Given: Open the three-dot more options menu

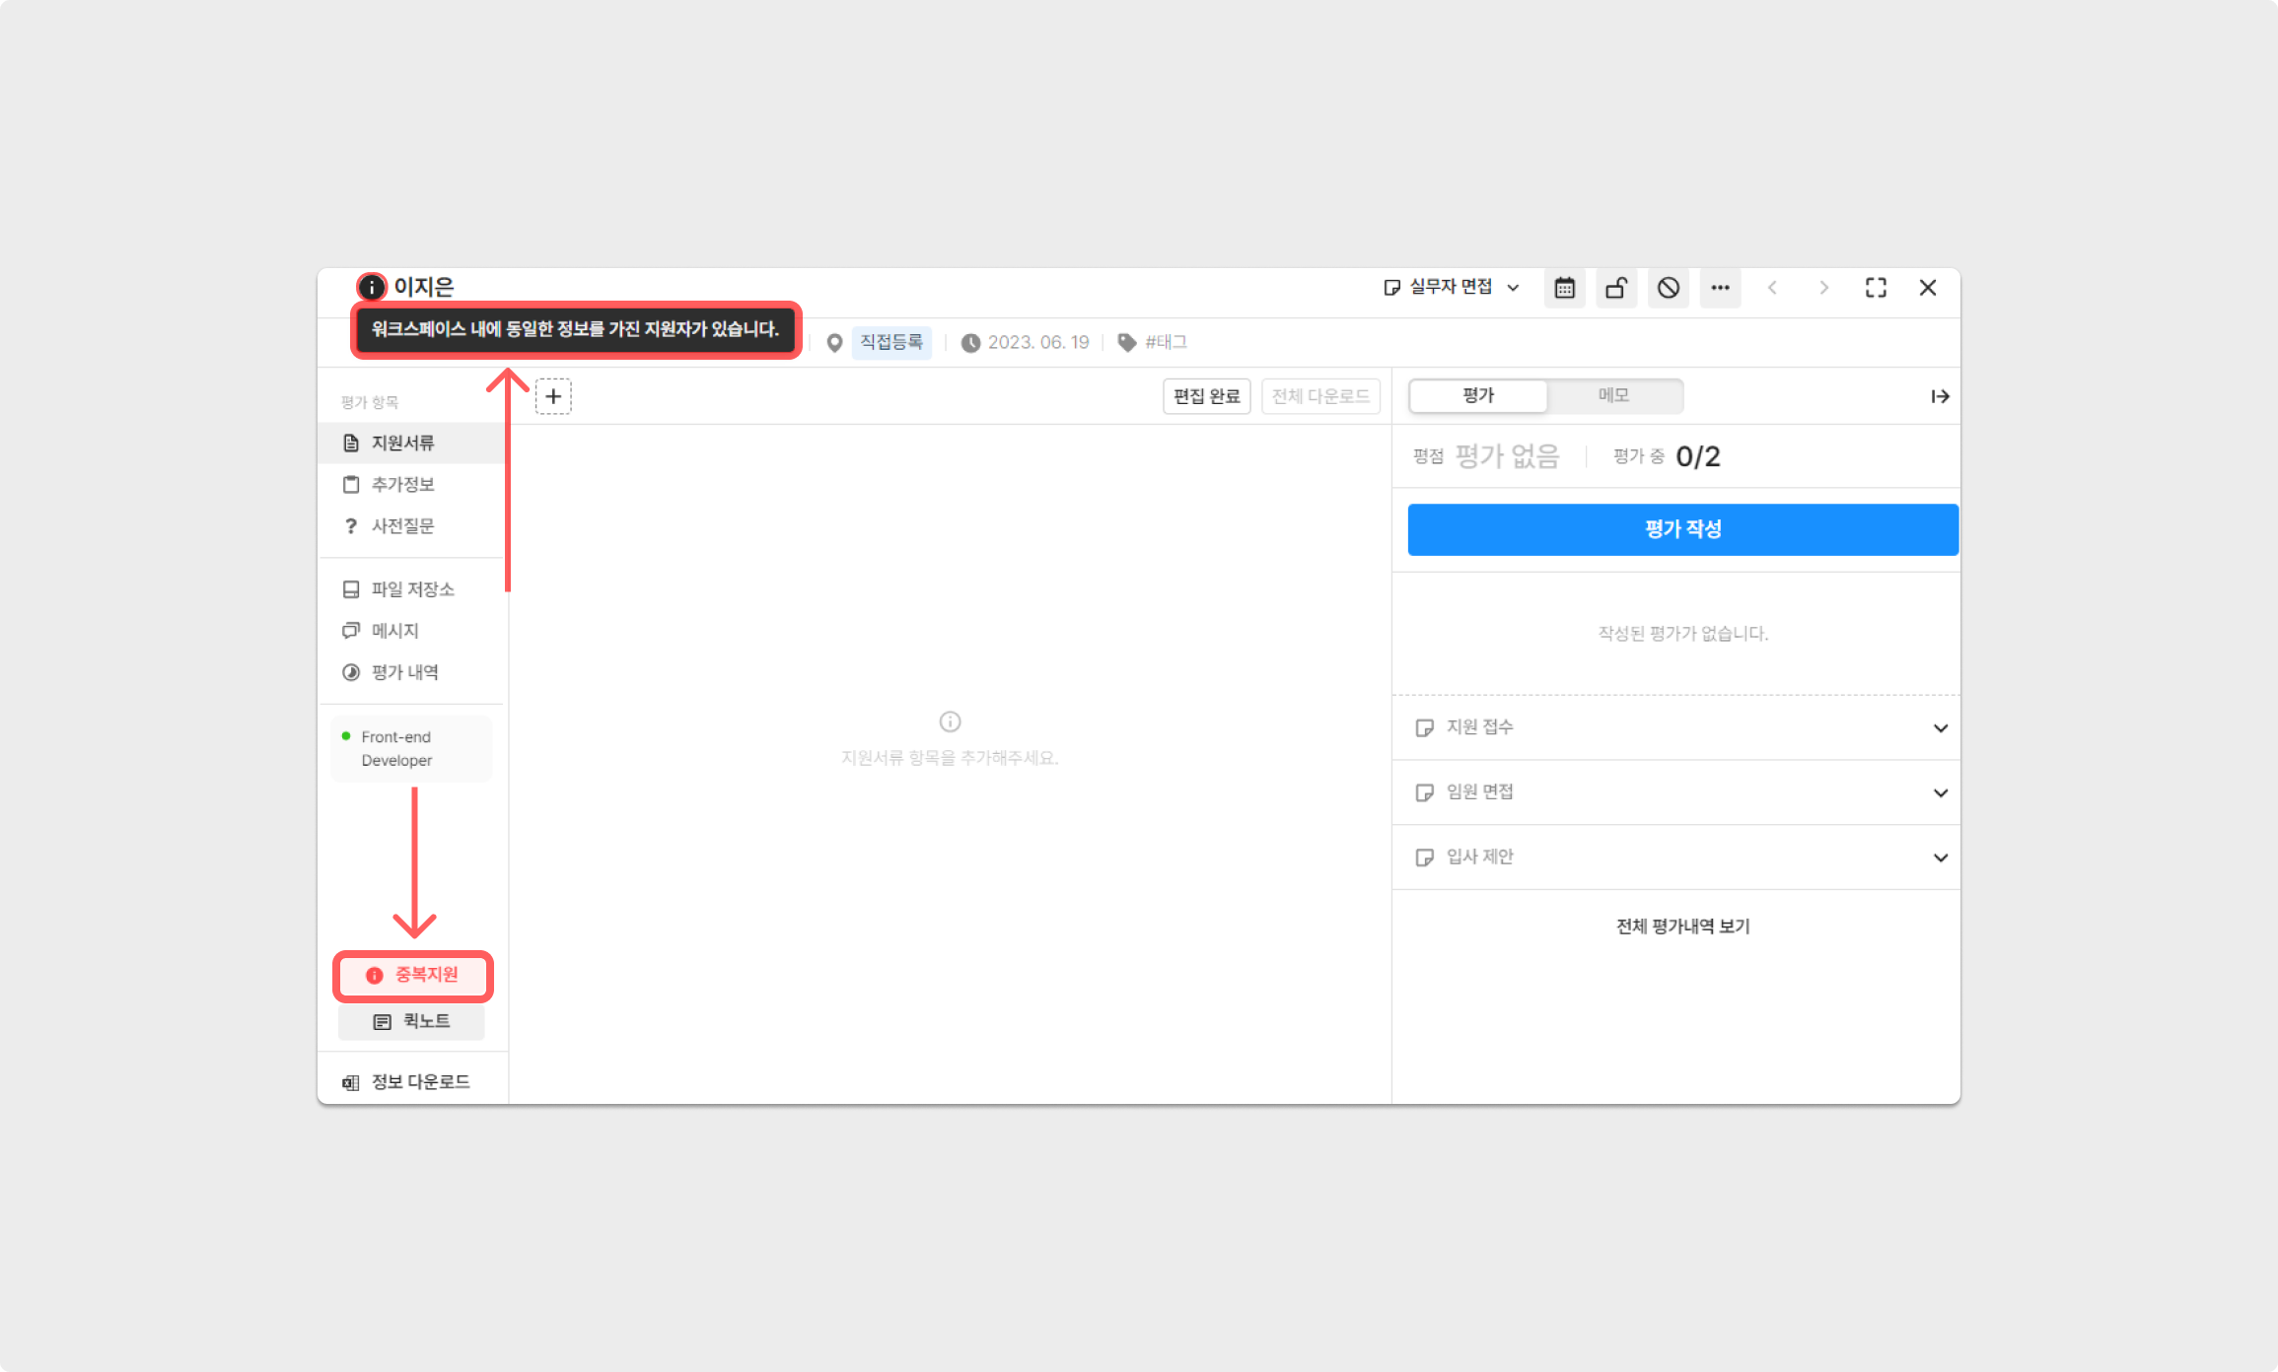Looking at the screenshot, I should pyautogui.click(x=1720, y=288).
